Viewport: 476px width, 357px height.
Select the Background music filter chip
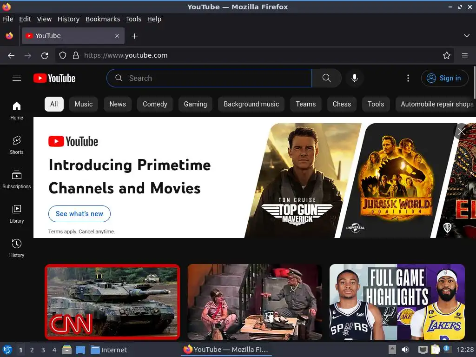click(251, 104)
